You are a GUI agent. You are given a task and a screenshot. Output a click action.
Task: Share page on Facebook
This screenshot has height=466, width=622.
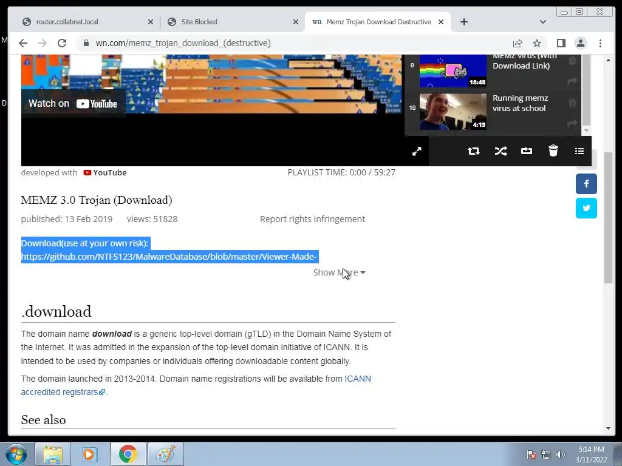tap(586, 184)
